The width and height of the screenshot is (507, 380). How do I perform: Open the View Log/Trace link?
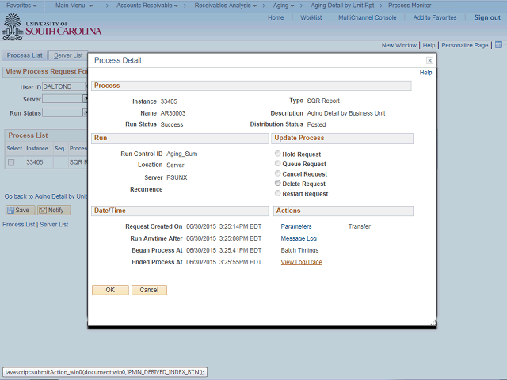(x=301, y=262)
